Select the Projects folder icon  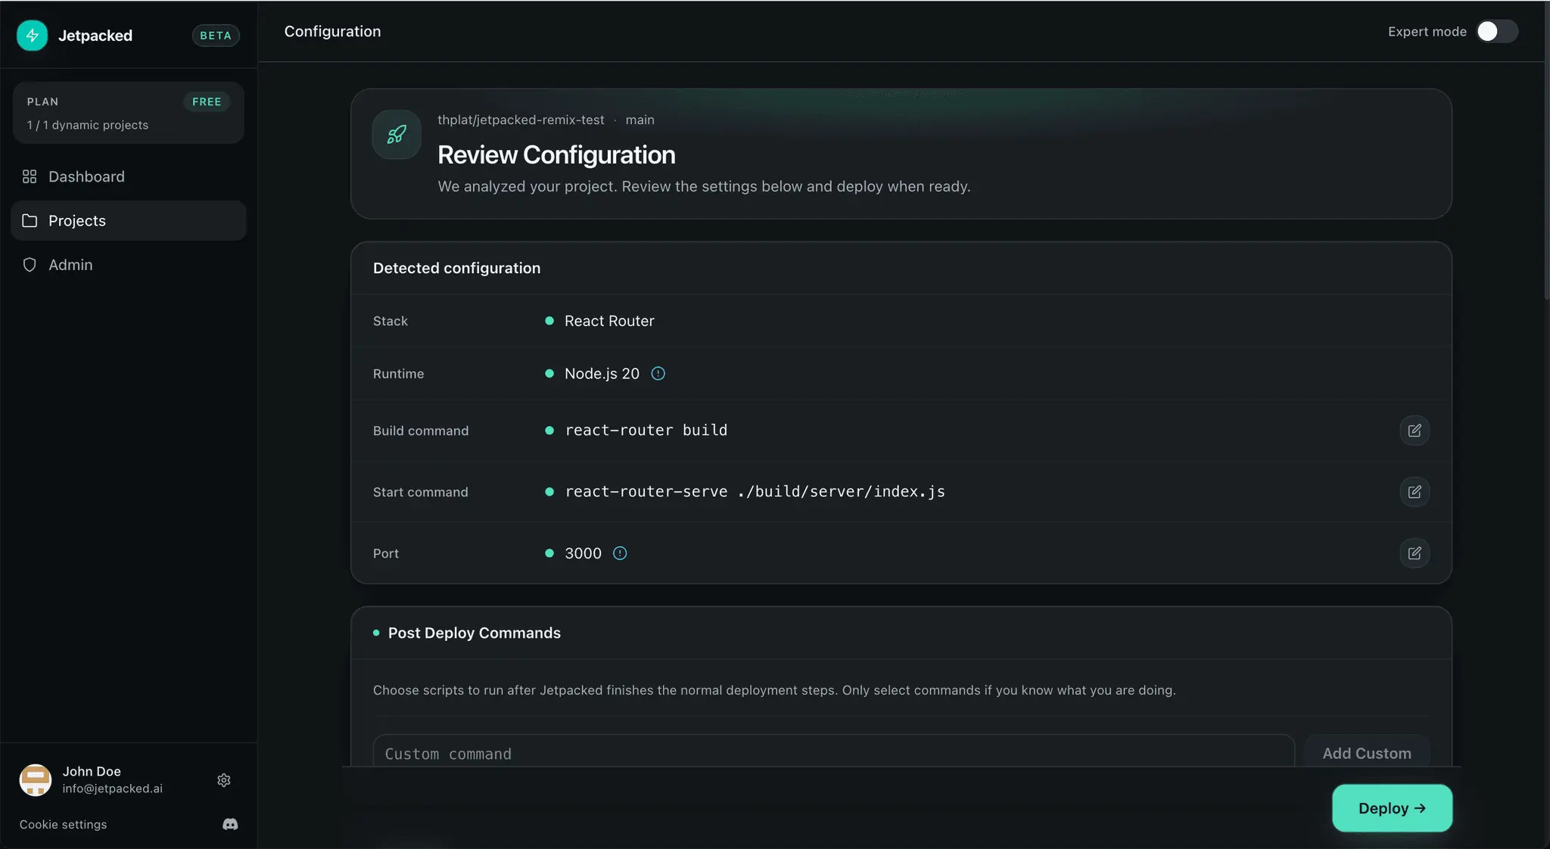pyautogui.click(x=30, y=221)
